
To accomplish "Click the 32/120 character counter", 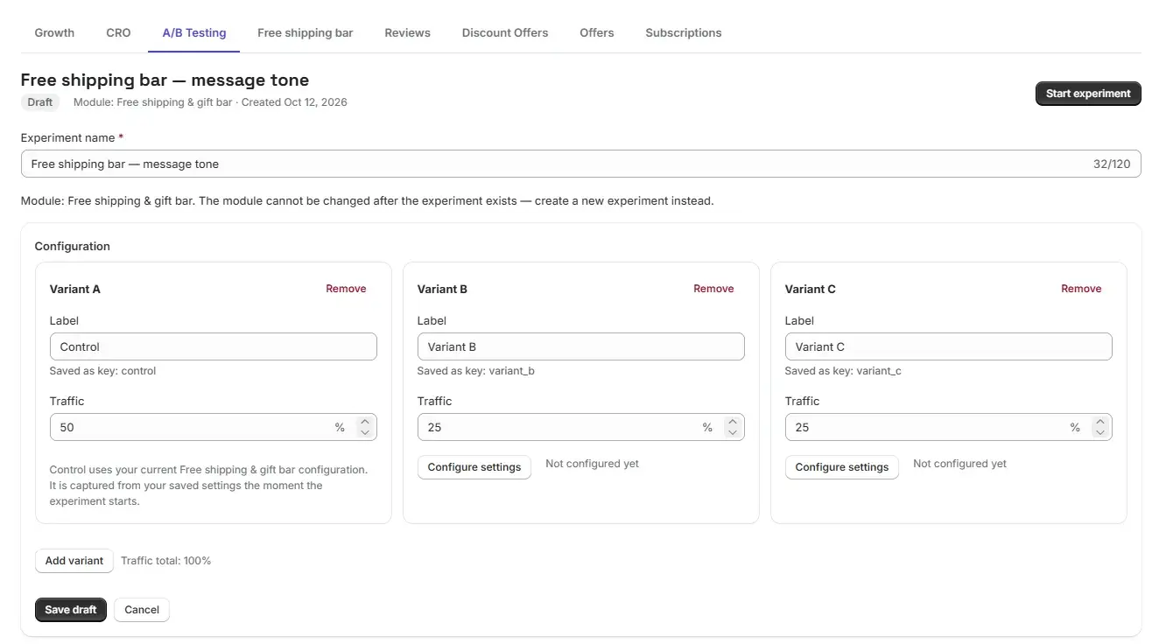I will 1112,164.
